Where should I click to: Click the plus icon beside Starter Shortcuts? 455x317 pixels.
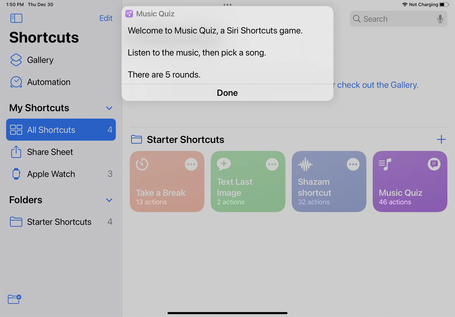(441, 139)
